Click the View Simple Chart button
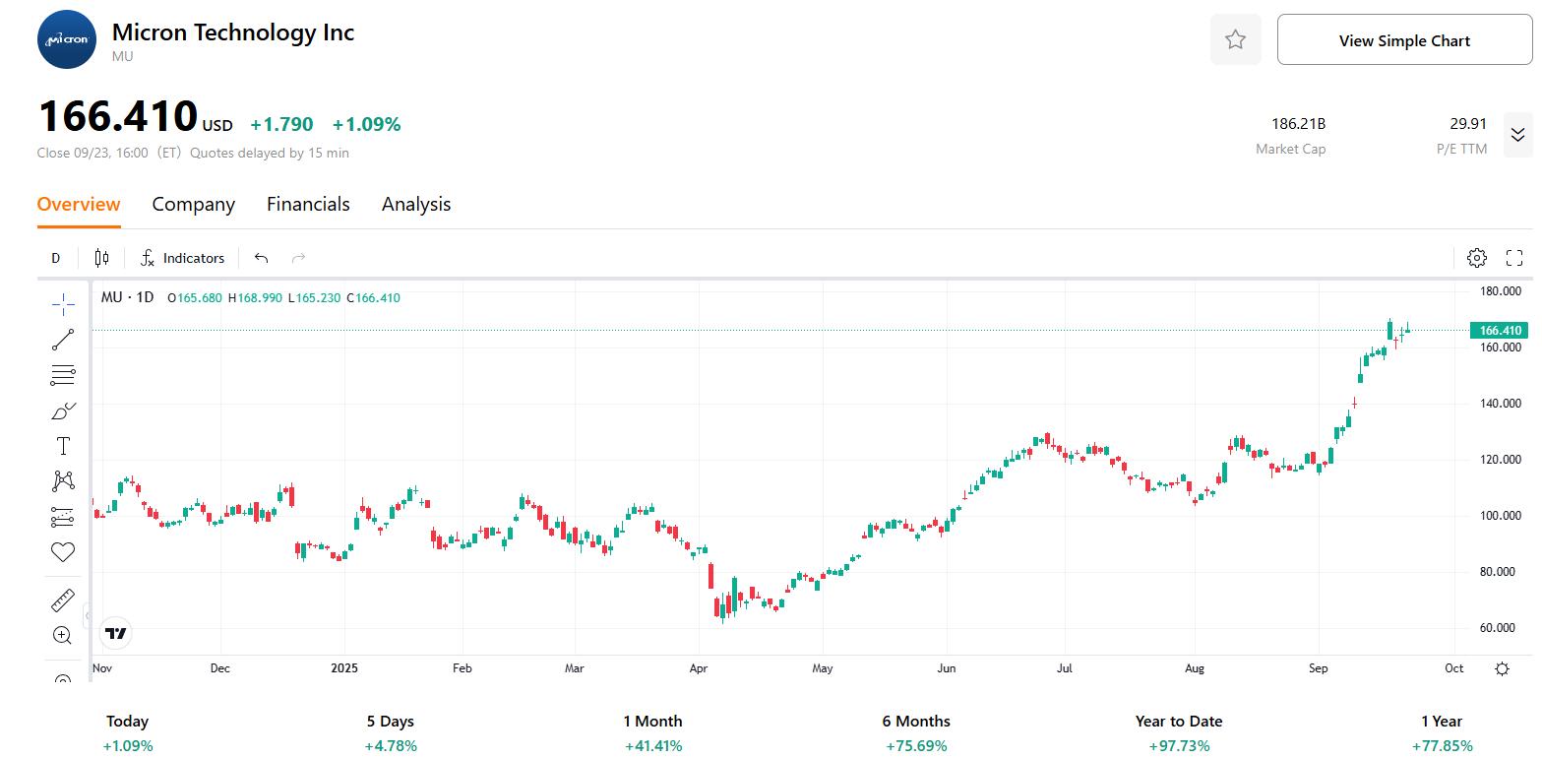Screen dimensions: 1542x758 pos(1403,40)
